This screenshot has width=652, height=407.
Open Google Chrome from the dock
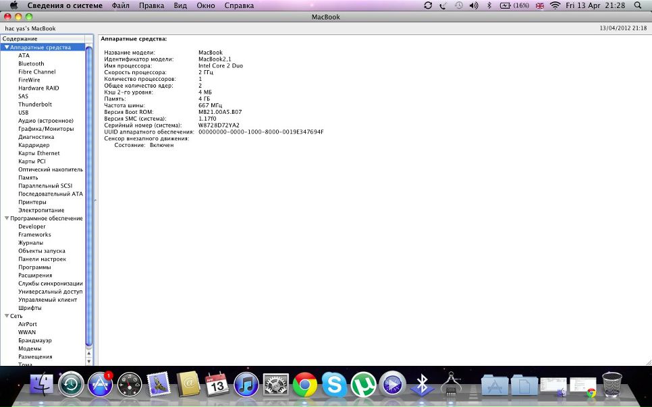click(305, 385)
